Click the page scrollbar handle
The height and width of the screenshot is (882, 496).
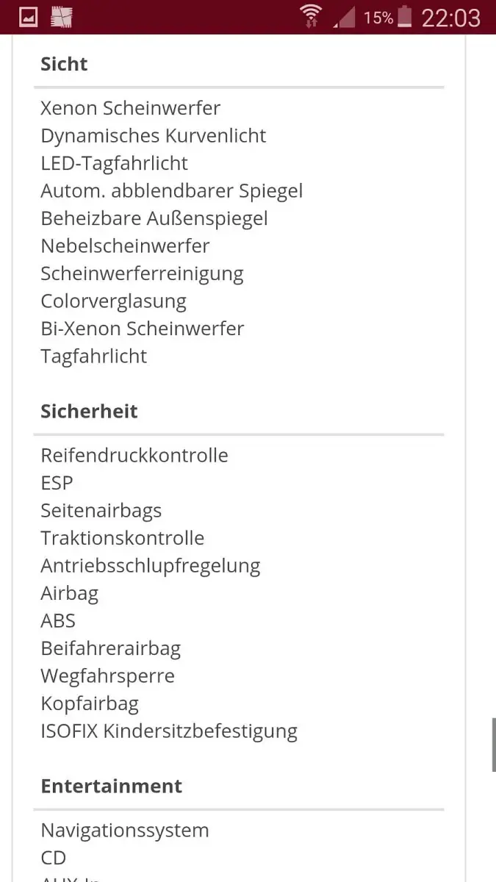coord(493,745)
